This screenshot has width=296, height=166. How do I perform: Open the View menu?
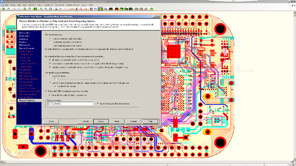[25, 5]
